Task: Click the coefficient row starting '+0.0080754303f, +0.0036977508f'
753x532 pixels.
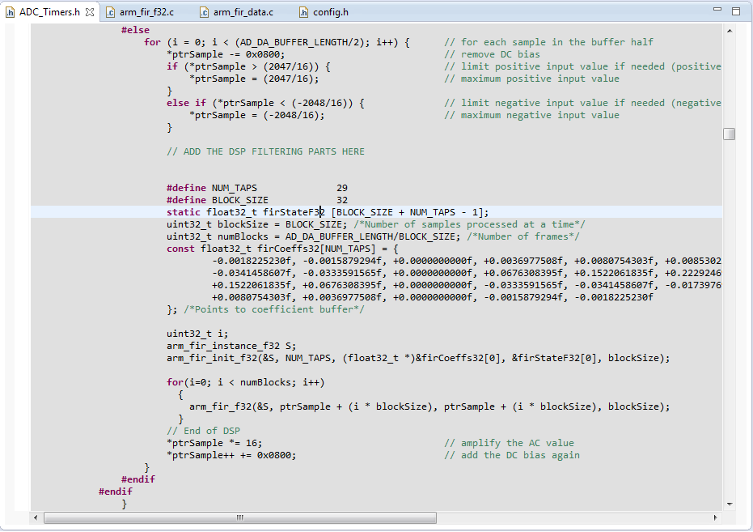Action: click(432, 297)
